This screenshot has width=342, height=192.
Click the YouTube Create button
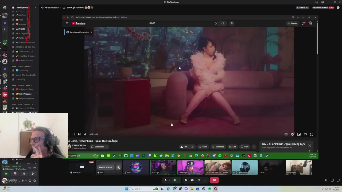292,23
